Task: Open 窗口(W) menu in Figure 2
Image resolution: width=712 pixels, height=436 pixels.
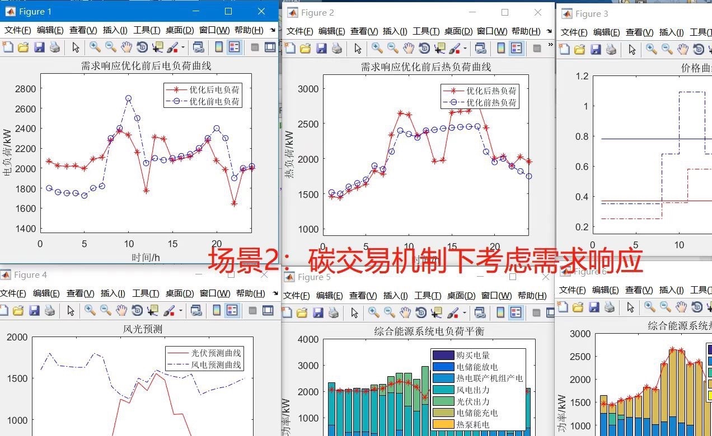Action: point(493,31)
